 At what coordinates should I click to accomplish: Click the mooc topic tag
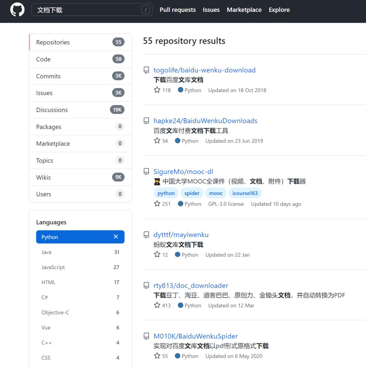pos(216,193)
